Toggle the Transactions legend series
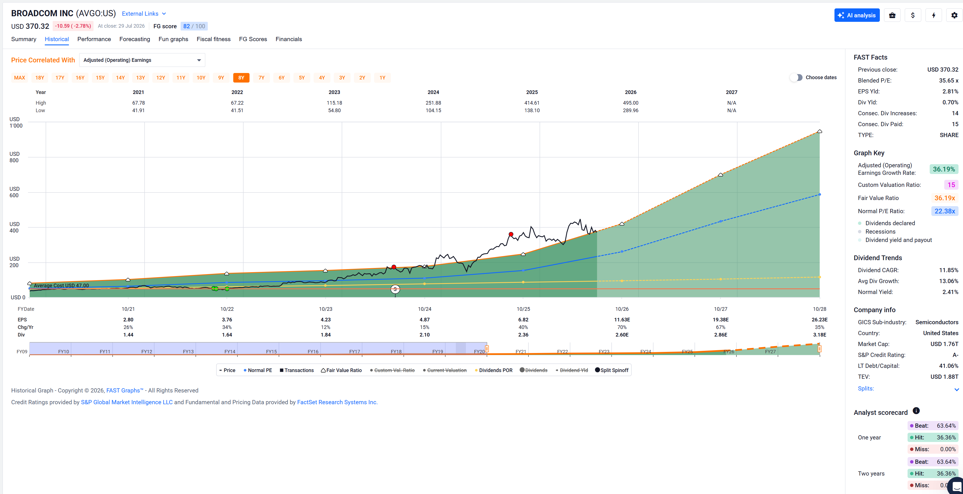Viewport: 963px width, 494px height. click(297, 370)
